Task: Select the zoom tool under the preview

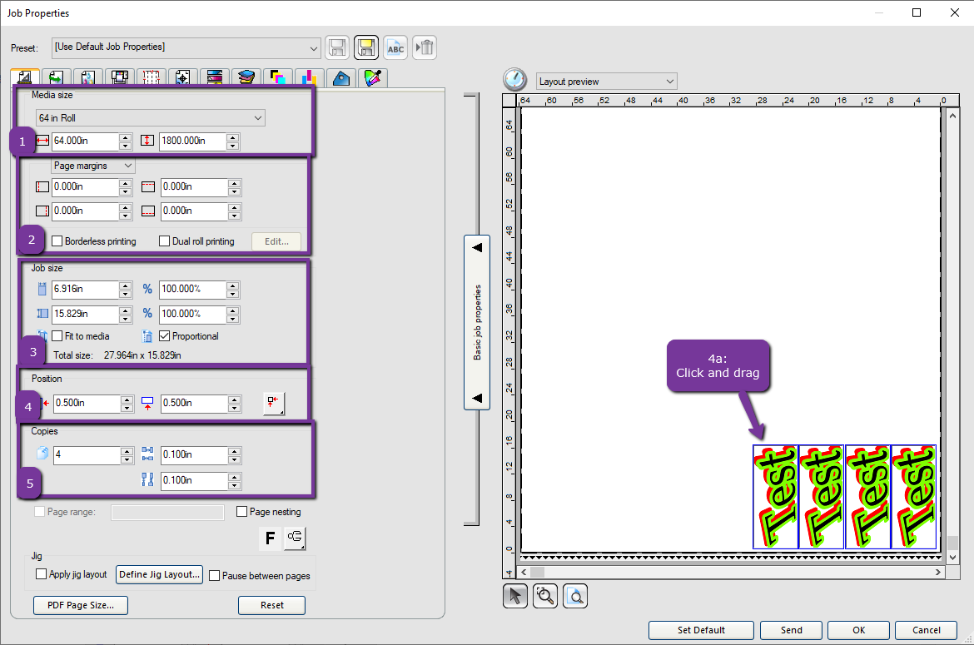Action: pos(544,595)
